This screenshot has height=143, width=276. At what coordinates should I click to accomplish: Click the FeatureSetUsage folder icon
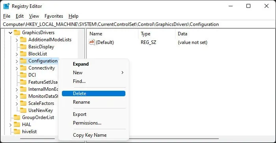point(23,82)
